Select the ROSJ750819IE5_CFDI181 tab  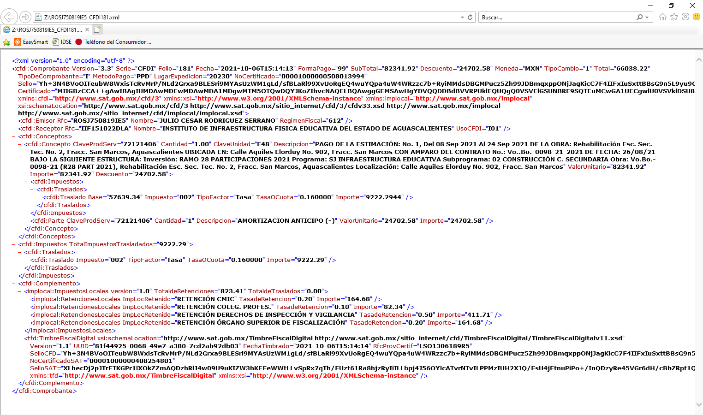46,30
